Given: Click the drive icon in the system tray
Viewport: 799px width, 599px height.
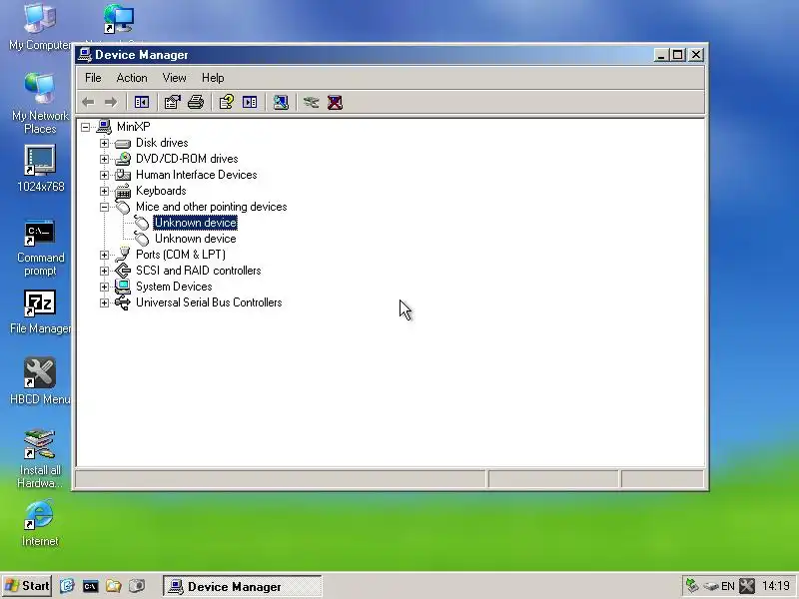Looking at the screenshot, I should tap(711, 587).
